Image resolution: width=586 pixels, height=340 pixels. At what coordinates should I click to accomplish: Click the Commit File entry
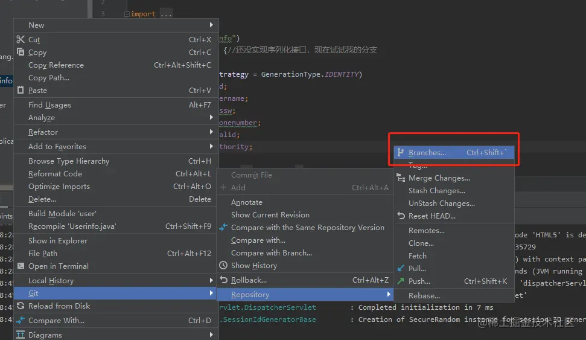coord(305,175)
